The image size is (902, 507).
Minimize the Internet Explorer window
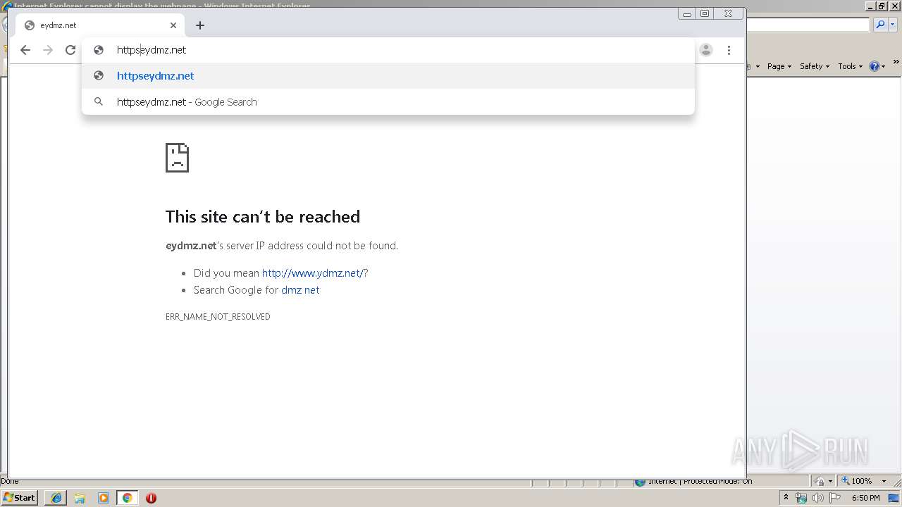(x=871, y=6)
